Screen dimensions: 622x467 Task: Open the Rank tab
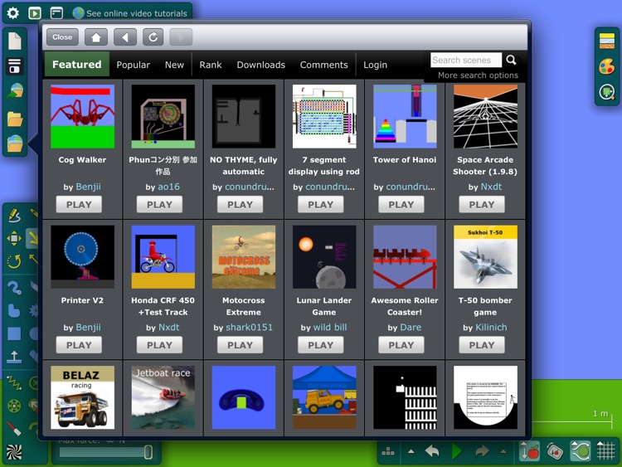pos(211,65)
